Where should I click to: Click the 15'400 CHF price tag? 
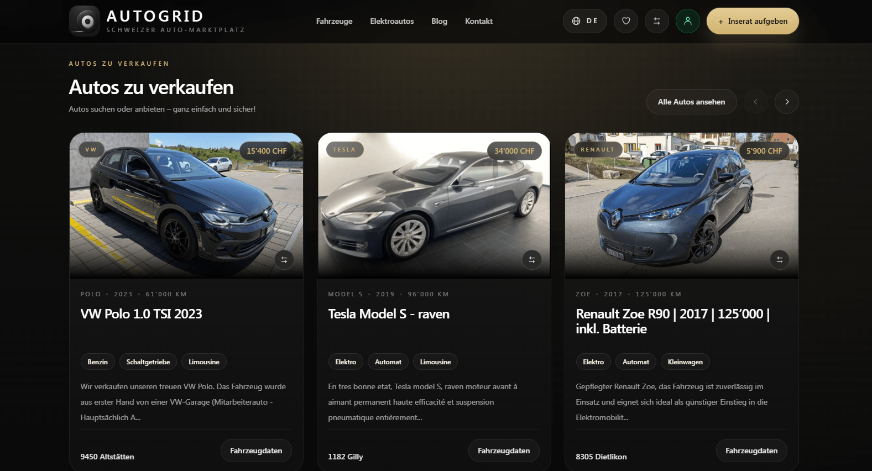[x=267, y=151]
